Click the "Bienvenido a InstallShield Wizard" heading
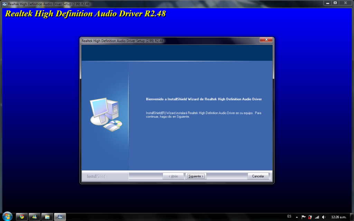The width and height of the screenshot is (354, 221). point(204,99)
